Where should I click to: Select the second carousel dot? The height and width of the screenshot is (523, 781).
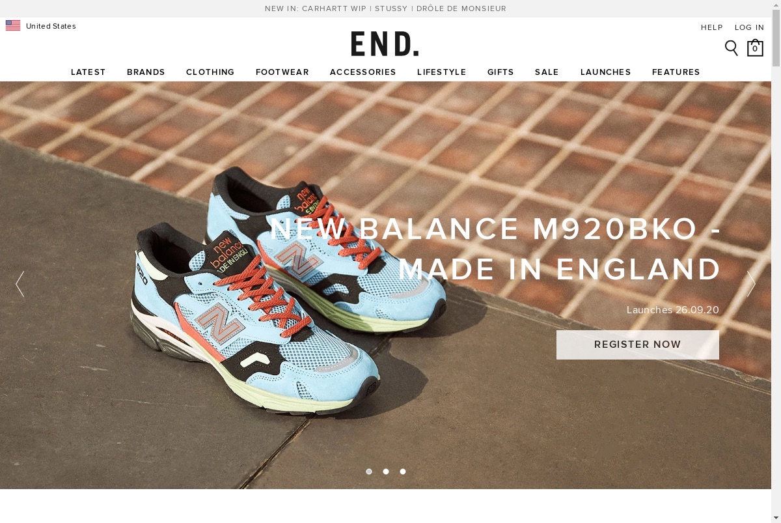coord(386,472)
